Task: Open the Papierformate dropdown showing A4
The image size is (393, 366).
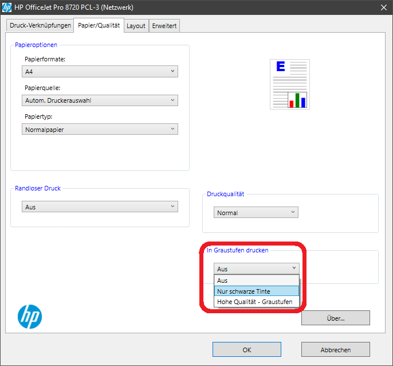Action: [x=100, y=72]
